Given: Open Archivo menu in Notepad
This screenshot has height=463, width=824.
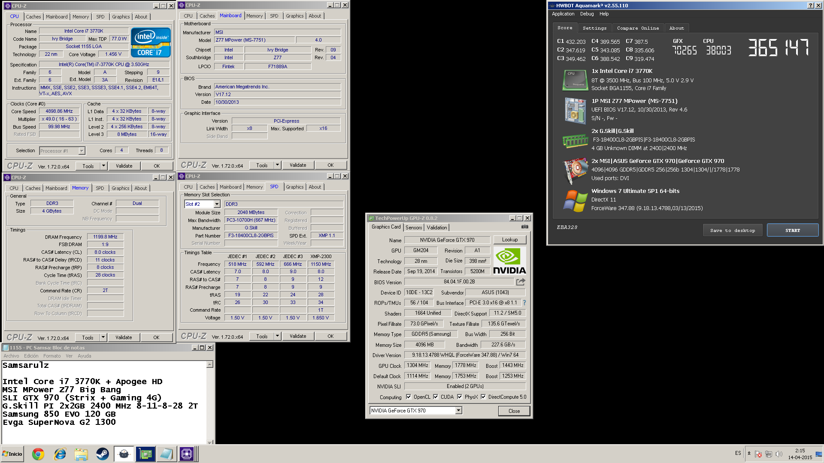Looking at the screenshot, I should pyautogui.click(x=11, y=356).
